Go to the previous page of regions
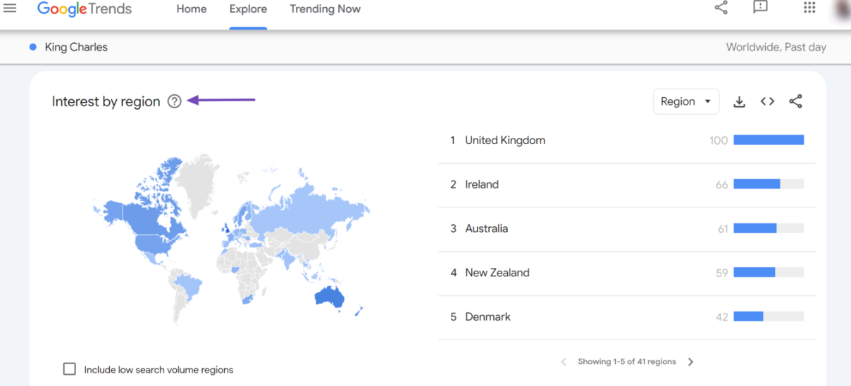 [x=564, y=362]
